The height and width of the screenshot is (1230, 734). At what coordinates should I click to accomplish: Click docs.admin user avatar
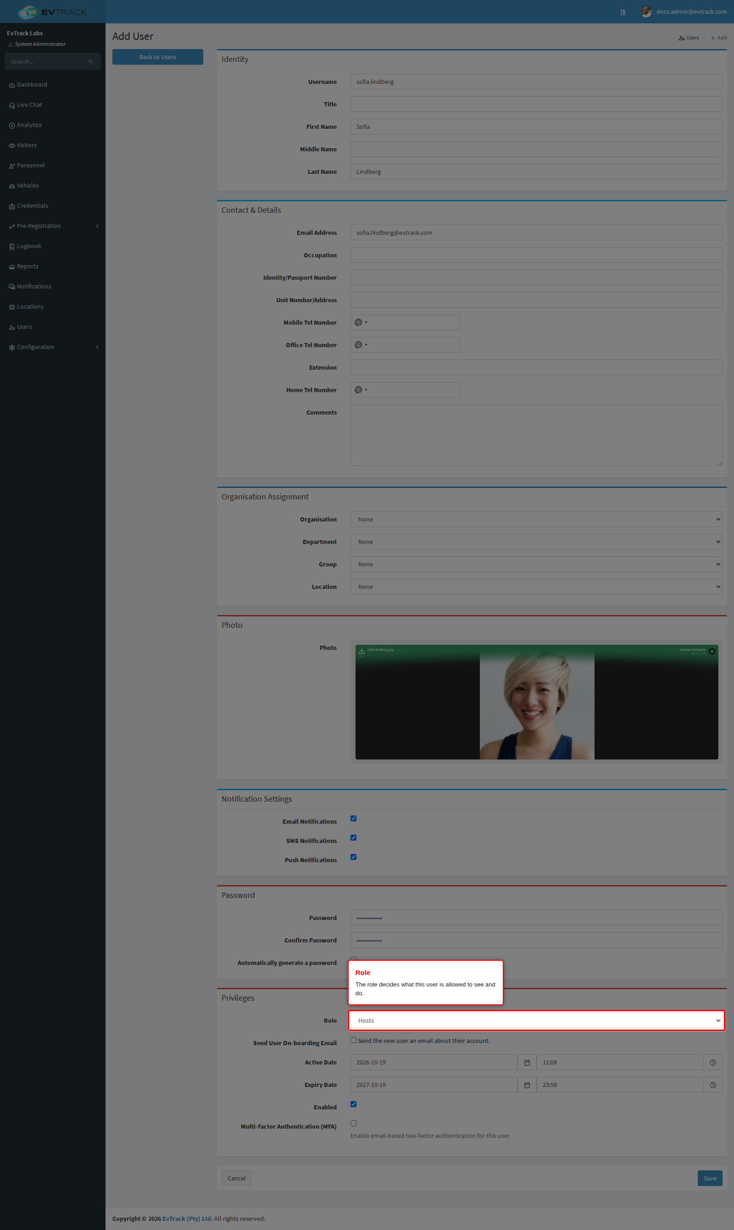point(645,12)
